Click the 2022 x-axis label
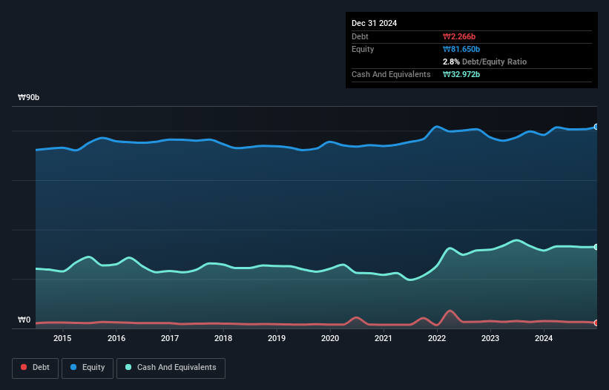 tap(437, 338)
